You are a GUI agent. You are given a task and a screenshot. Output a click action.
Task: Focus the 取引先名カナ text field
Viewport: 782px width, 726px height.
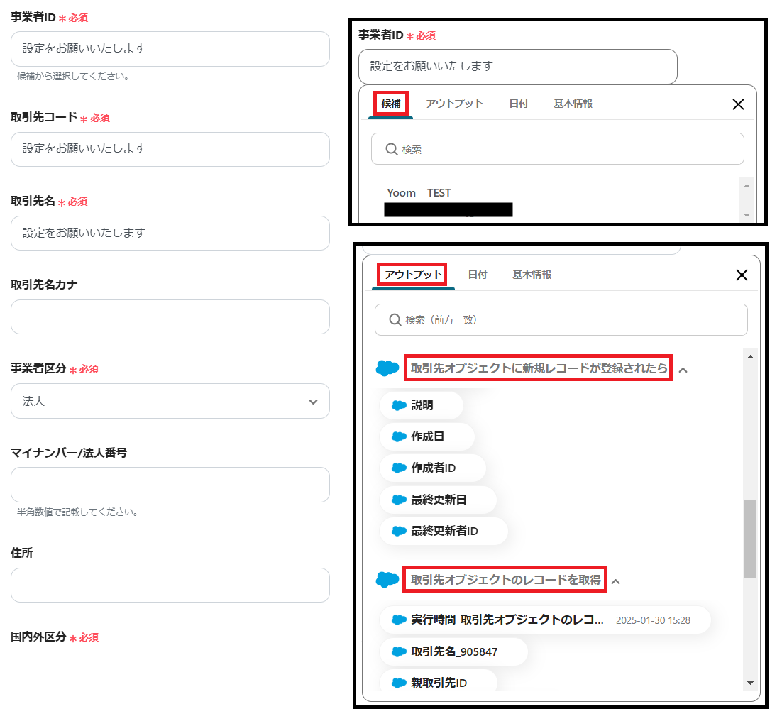click(170, 317)
